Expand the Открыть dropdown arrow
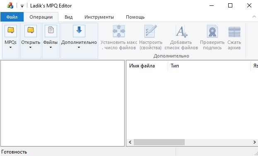The height and width of the screenshot is (156, 258). pos(31,48)
